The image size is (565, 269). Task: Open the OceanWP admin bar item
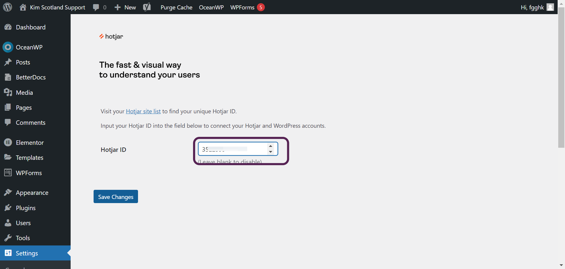click(211, 7)
